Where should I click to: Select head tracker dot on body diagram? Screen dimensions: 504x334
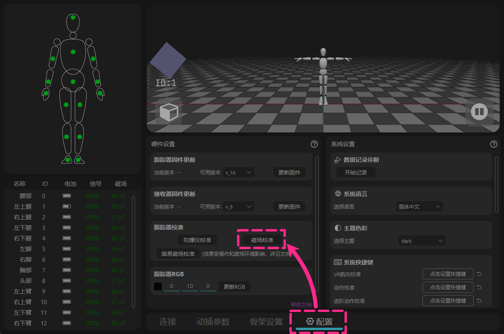point(73,17)
